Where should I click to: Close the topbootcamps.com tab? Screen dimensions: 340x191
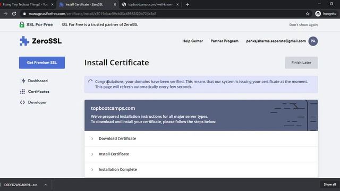(177, 4)
